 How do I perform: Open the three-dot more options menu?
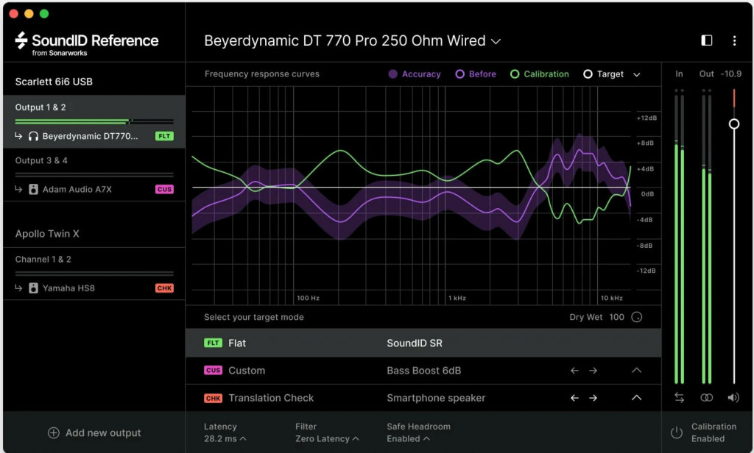click(x=734, y=41)
